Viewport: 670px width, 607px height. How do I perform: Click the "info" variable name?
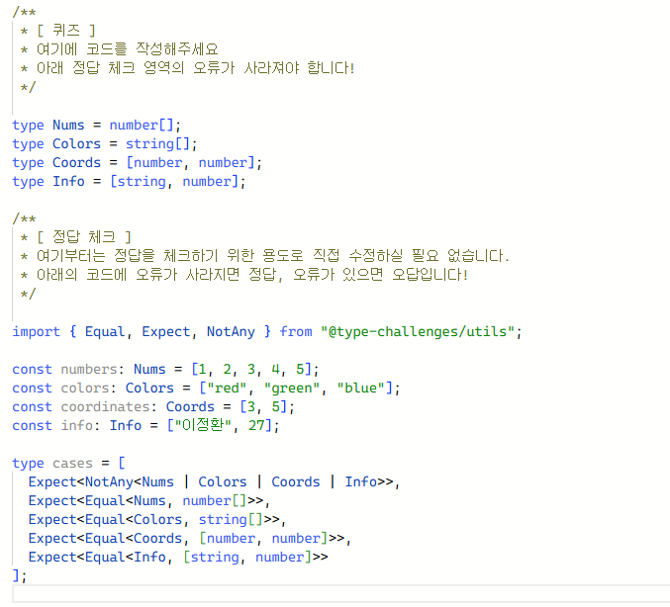click(x=76, y=425)
